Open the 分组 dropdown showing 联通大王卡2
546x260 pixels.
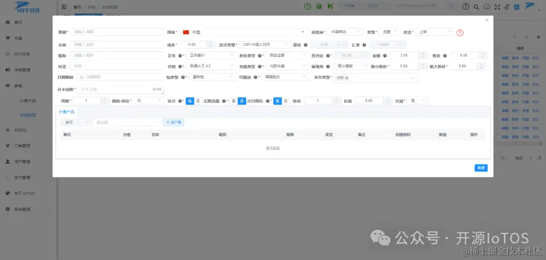pyautogui.click(x=211, y=66)
